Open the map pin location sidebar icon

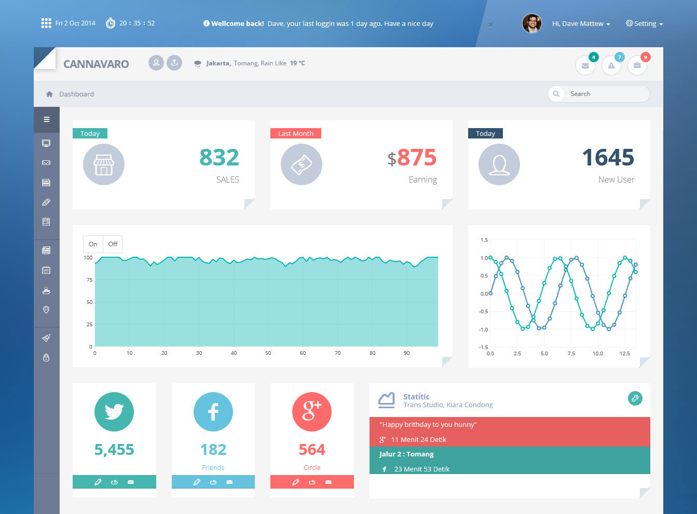pos(46,310)
